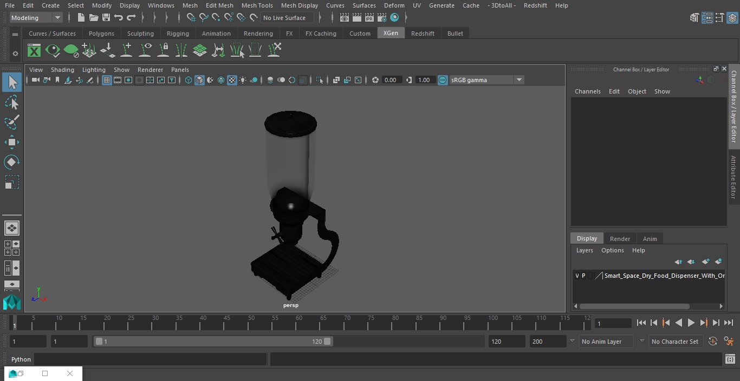Toggle color management ON button
The width and height of the screenshot is (740, 381).
[443, 80]
